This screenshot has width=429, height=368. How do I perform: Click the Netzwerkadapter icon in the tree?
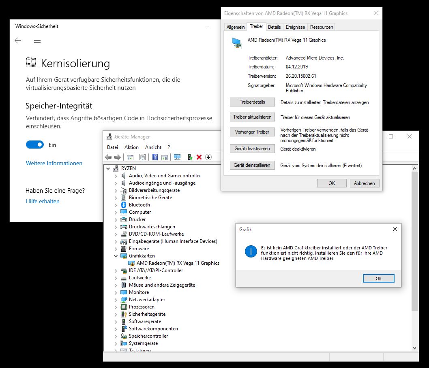click(x=124, y=300)
